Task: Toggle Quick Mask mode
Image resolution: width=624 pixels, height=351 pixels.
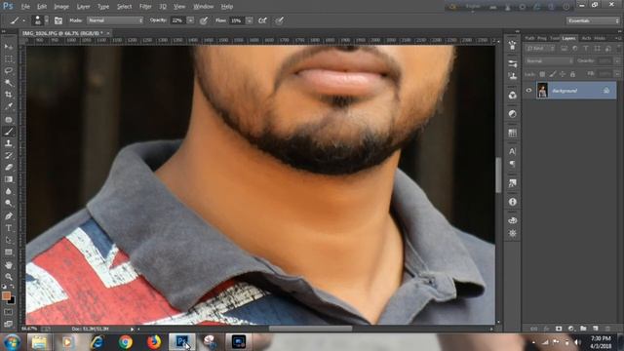Action: pyautogui.click(x=9, y=312)
